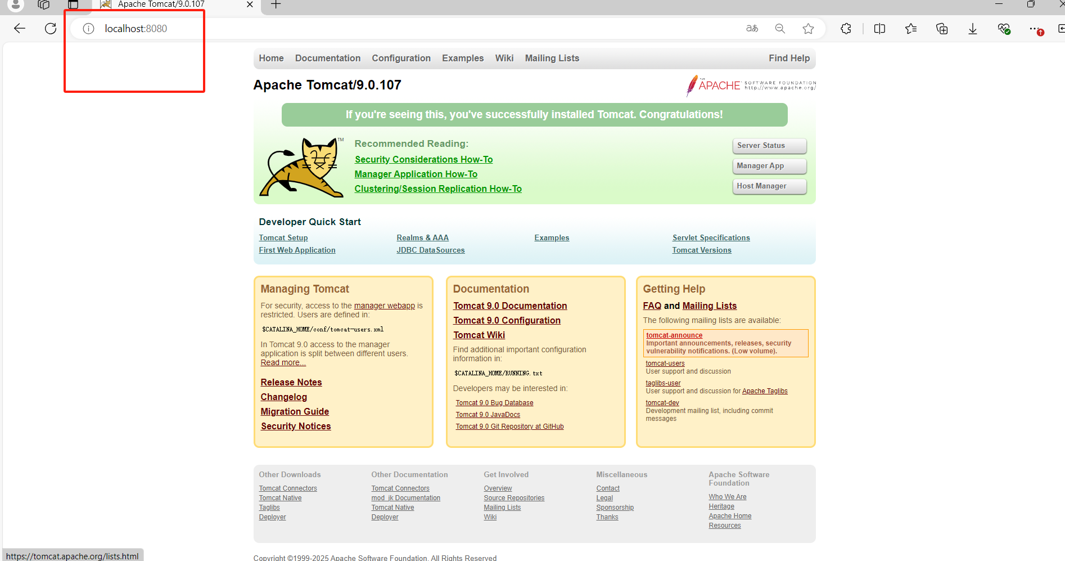Open Tomcat 9.0 JavaDocs link
Image resolution: width=1065 pixels, height=561 pixels.
(488, 415)
